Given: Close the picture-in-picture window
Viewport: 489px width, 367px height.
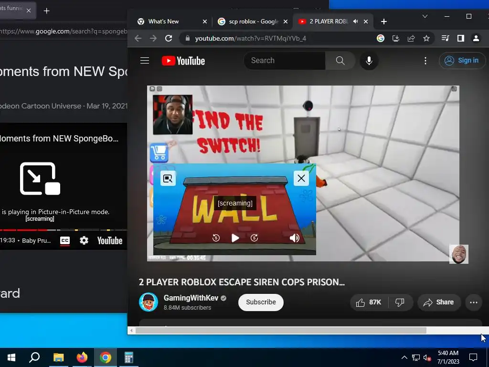Looking at the screenshot, I should pos(301,178).
